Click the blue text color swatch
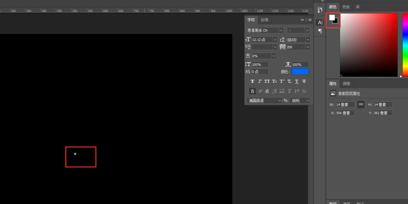408x204 pixels. (300, 72)
